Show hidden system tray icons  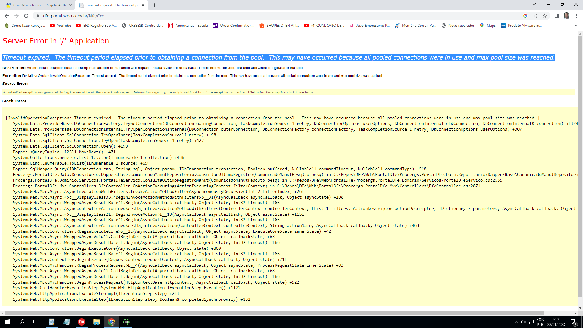[517, 322]
